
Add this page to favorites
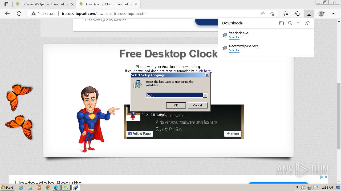pos(272,14)
